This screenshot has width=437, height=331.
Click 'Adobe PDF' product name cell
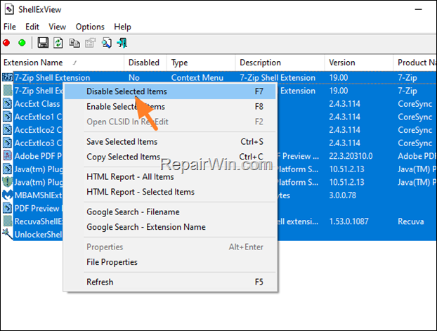tap(417, 156)
